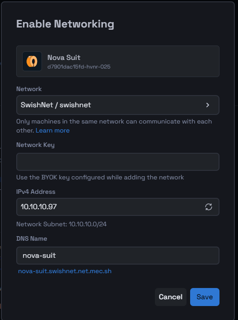
Task: Regenerate the IPv4 address with refresh icon
Action: (208, 207)
